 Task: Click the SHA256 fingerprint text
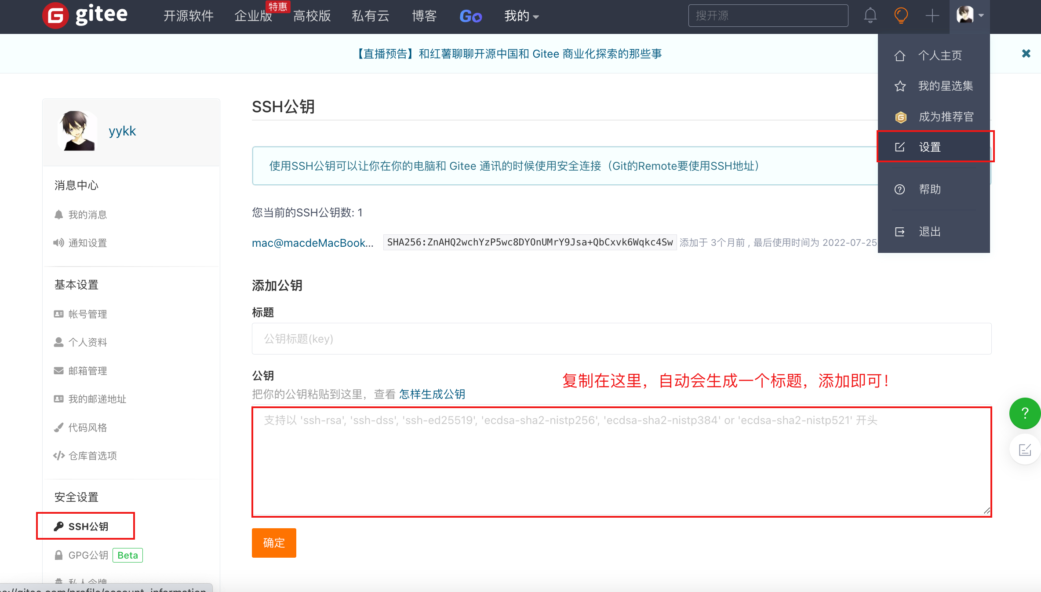click(530, 242)
